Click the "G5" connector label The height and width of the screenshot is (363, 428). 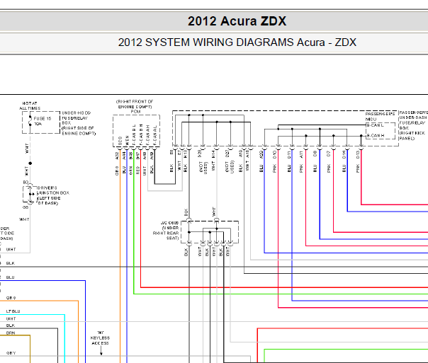(x=26, y=207)
